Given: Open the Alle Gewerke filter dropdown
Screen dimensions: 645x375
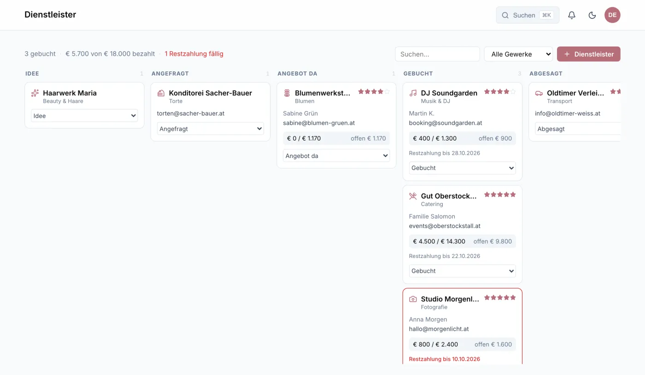Looking at the screenshot, I should point(518,54).
